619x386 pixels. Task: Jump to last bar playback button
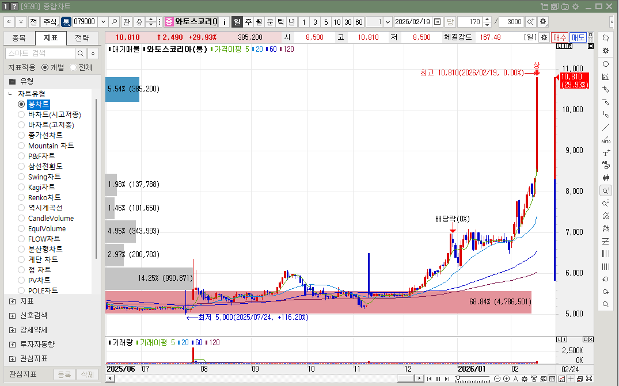[447, 379]
